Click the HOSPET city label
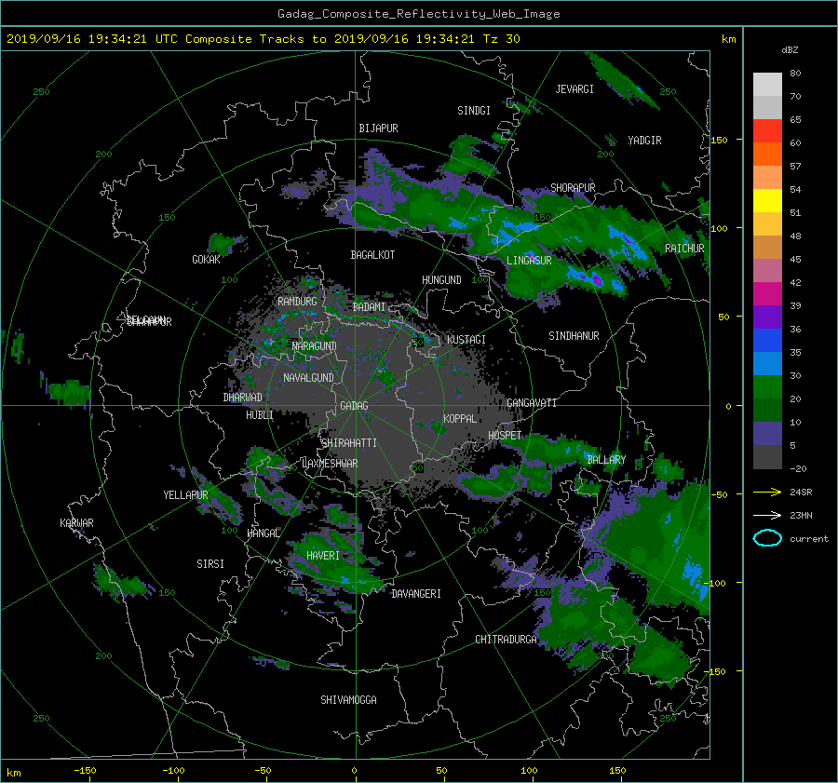 505,436
